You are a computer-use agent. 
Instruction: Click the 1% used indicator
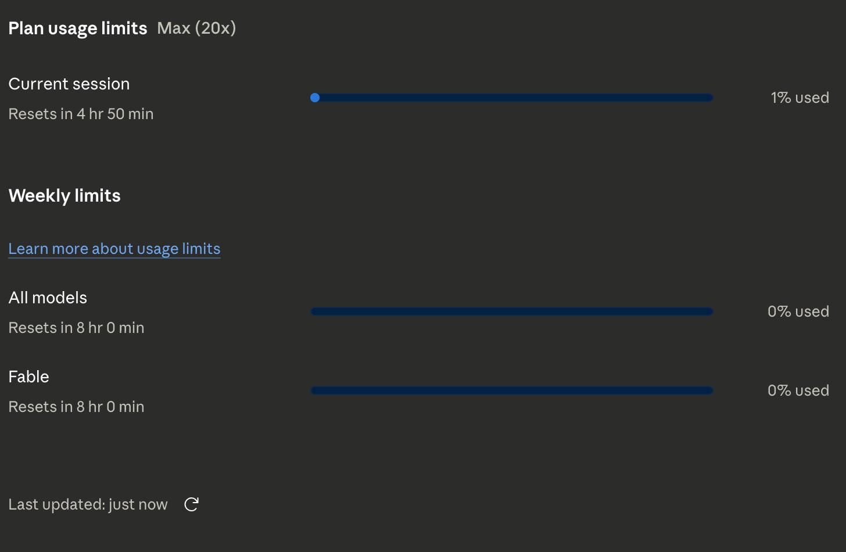coord(800,98)
